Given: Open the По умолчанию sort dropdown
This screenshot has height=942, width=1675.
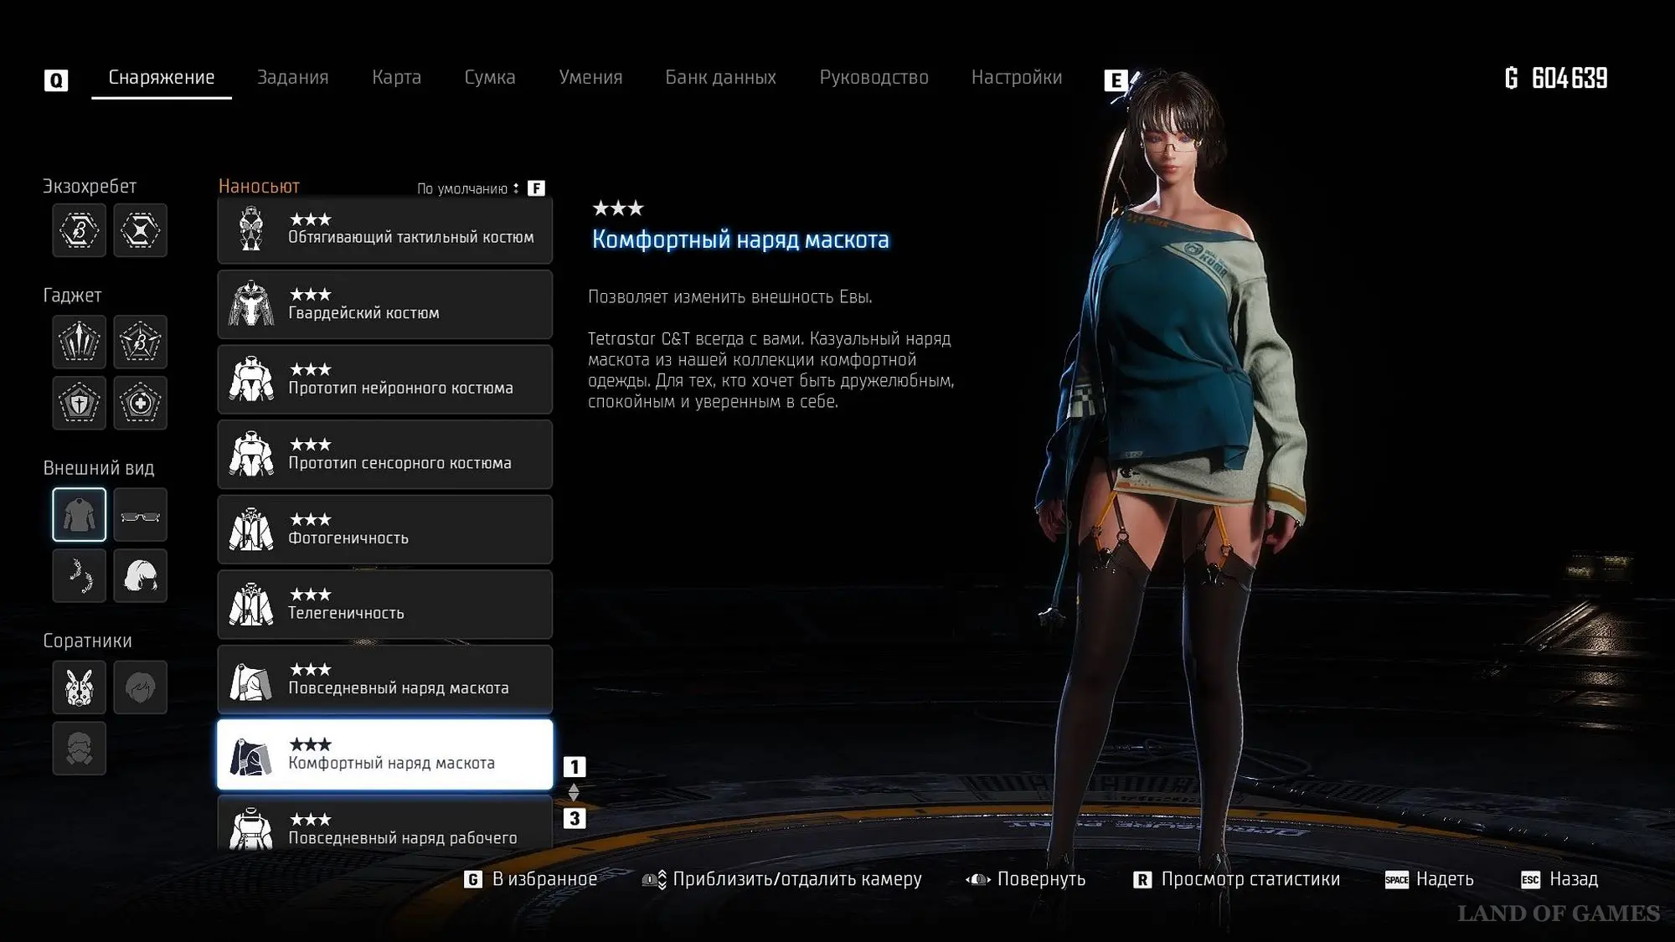Looking at the screenshot, I should 467,188.
